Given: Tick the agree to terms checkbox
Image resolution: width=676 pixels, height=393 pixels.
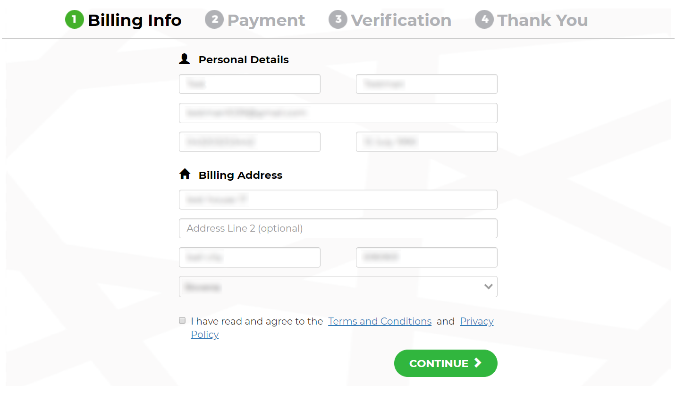Looking at the screenshot, I should click(182, 321).
